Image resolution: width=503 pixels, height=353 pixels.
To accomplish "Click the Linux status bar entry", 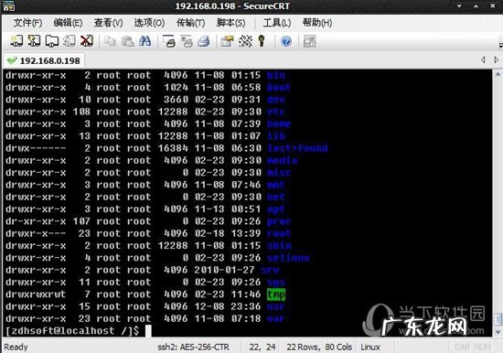I will point(370,347).
